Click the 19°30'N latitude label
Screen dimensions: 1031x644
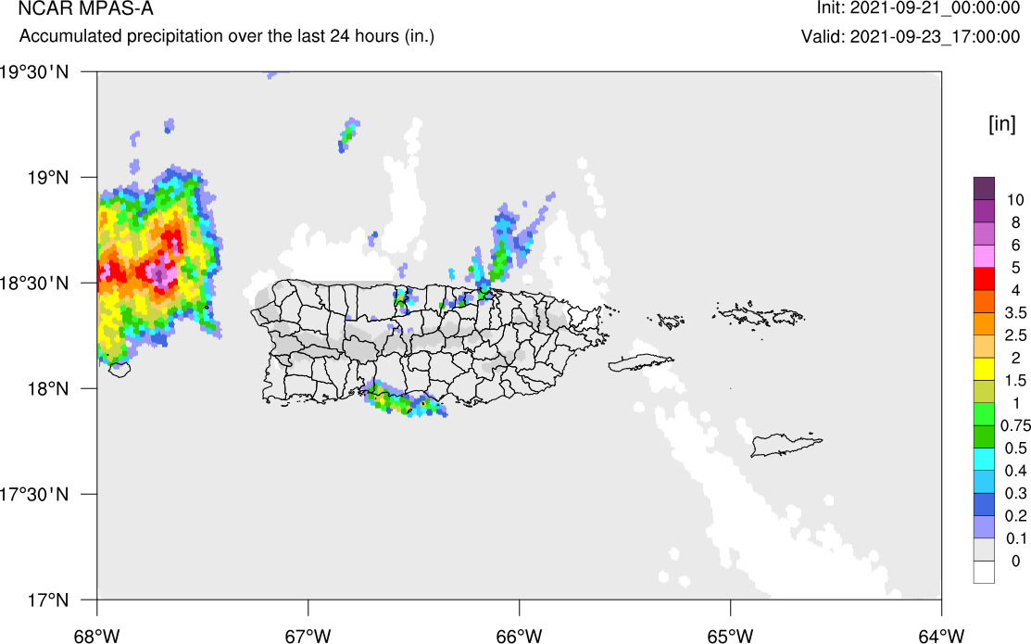pyautogui.click(x=34, y=71)
